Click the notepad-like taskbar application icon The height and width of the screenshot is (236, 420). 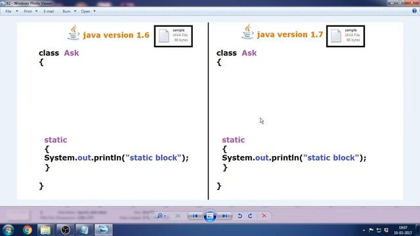[x=84, y=230]
